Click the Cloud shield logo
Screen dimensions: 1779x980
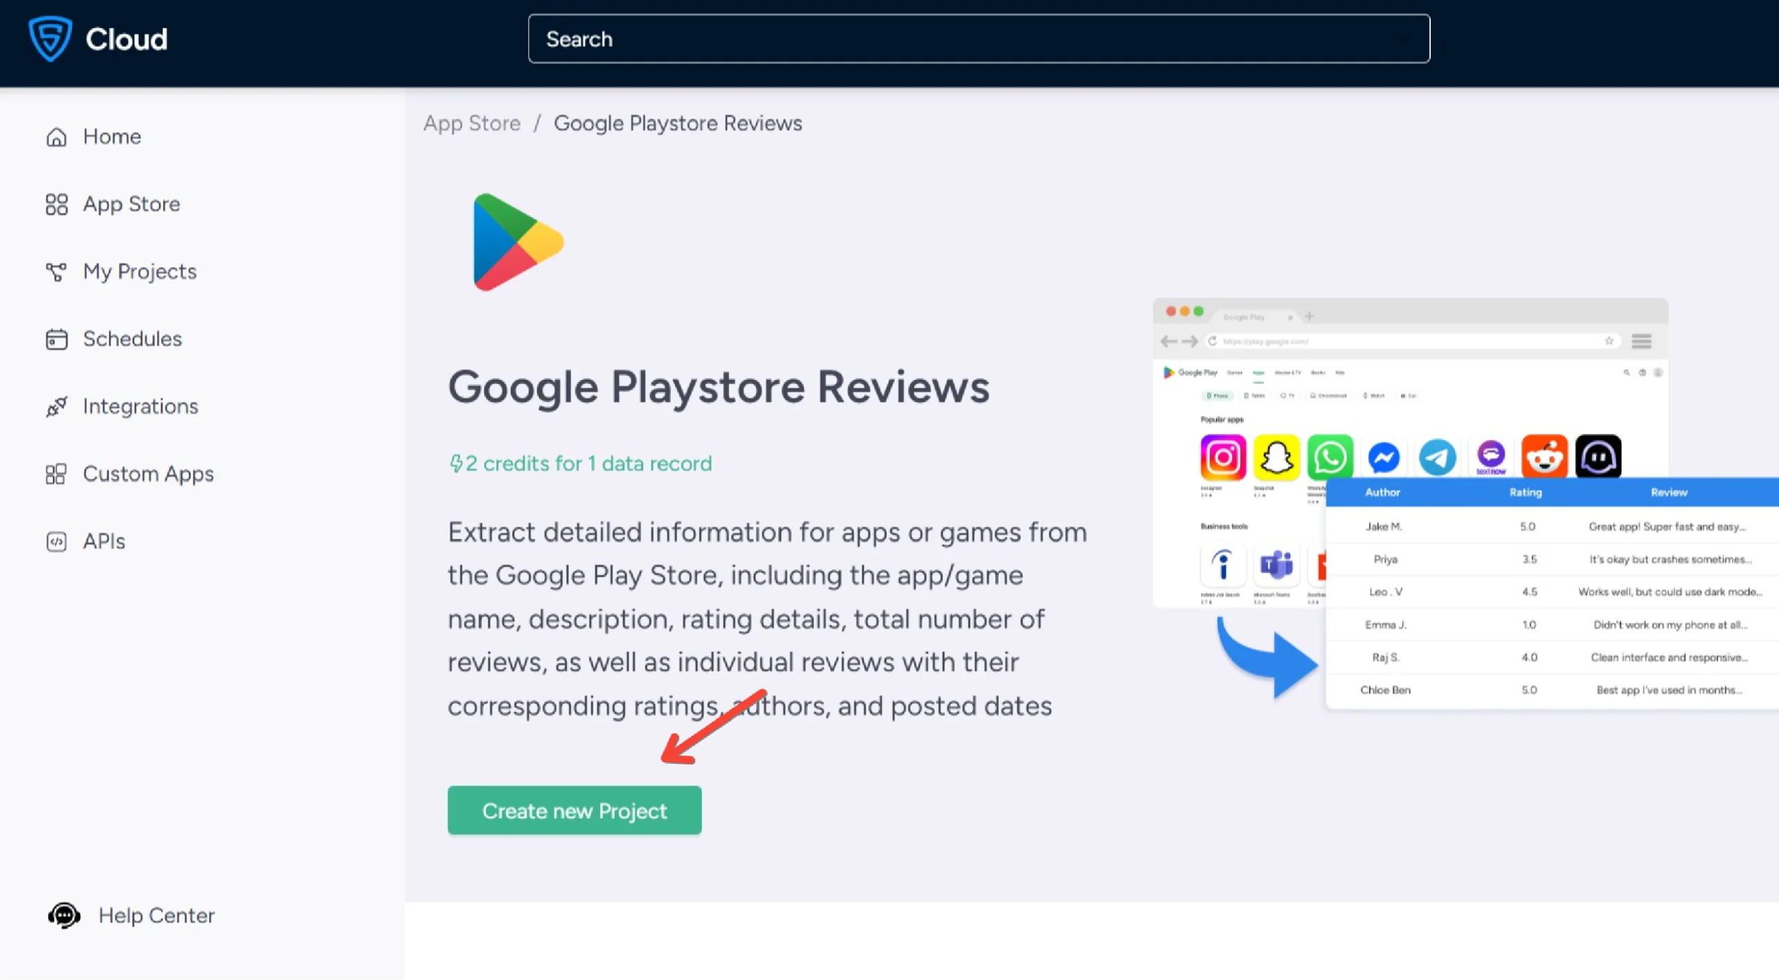coord(50,38)
